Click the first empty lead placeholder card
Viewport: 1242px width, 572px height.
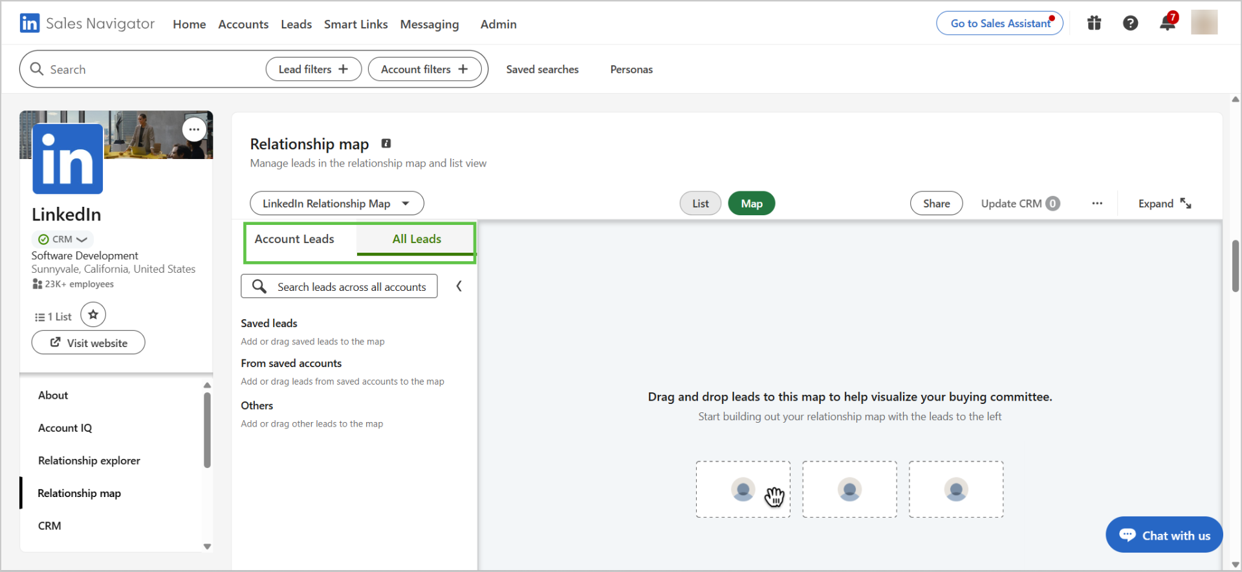pos(743,489)
